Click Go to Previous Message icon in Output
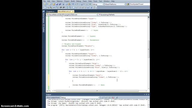The image size is (192, 108). 106,97
